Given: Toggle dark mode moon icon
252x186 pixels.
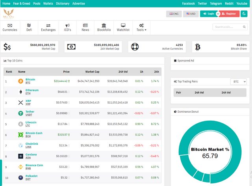Looking at the screenshot, I should [x=244, y=14].
